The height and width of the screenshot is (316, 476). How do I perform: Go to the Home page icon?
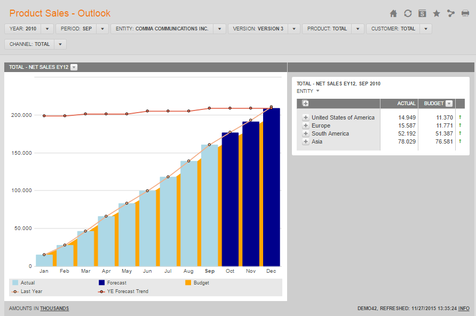(393, 13)
